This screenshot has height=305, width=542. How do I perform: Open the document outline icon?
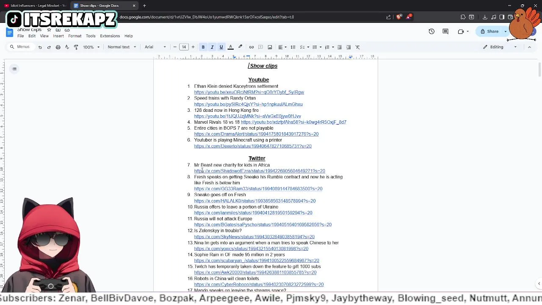(14, 69)
